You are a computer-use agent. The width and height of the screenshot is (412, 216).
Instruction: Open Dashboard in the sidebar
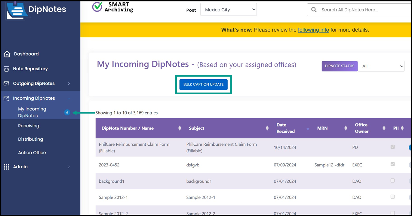point(26,54)
